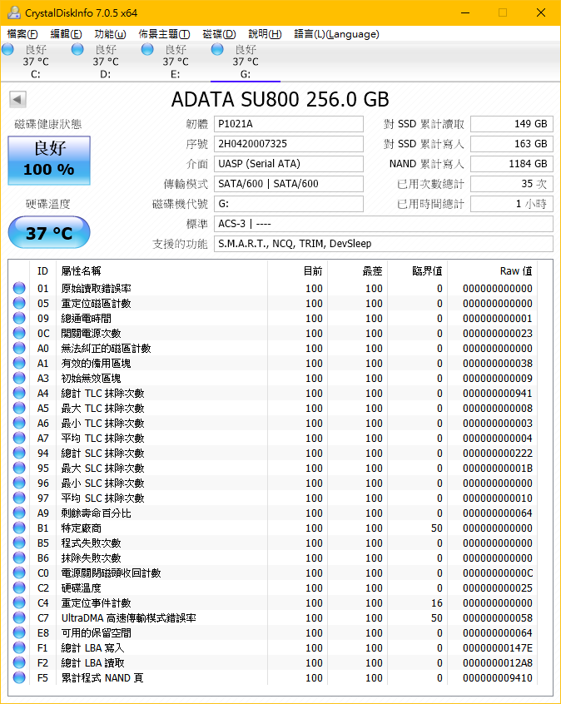Select the G: drive tab
This screenshot has height=704, width=561.
tap(246, 62)
